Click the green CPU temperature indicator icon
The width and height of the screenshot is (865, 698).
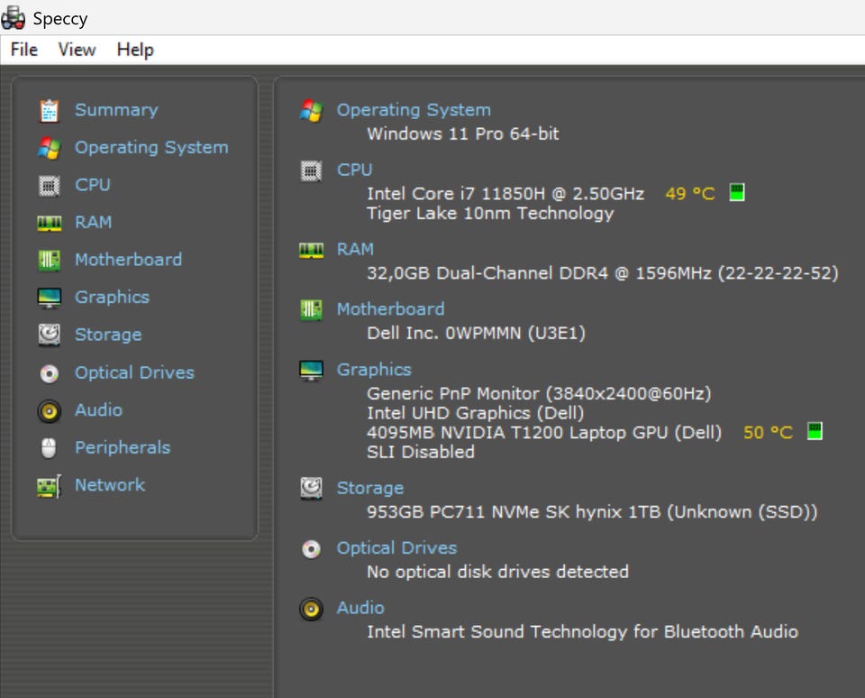pos(737,193)
